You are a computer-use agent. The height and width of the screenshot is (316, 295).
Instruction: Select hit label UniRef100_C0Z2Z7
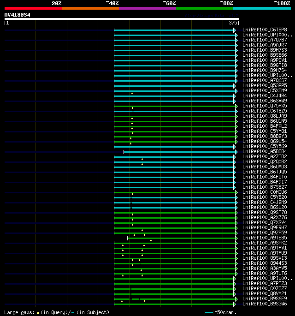(x=265, y=288)
